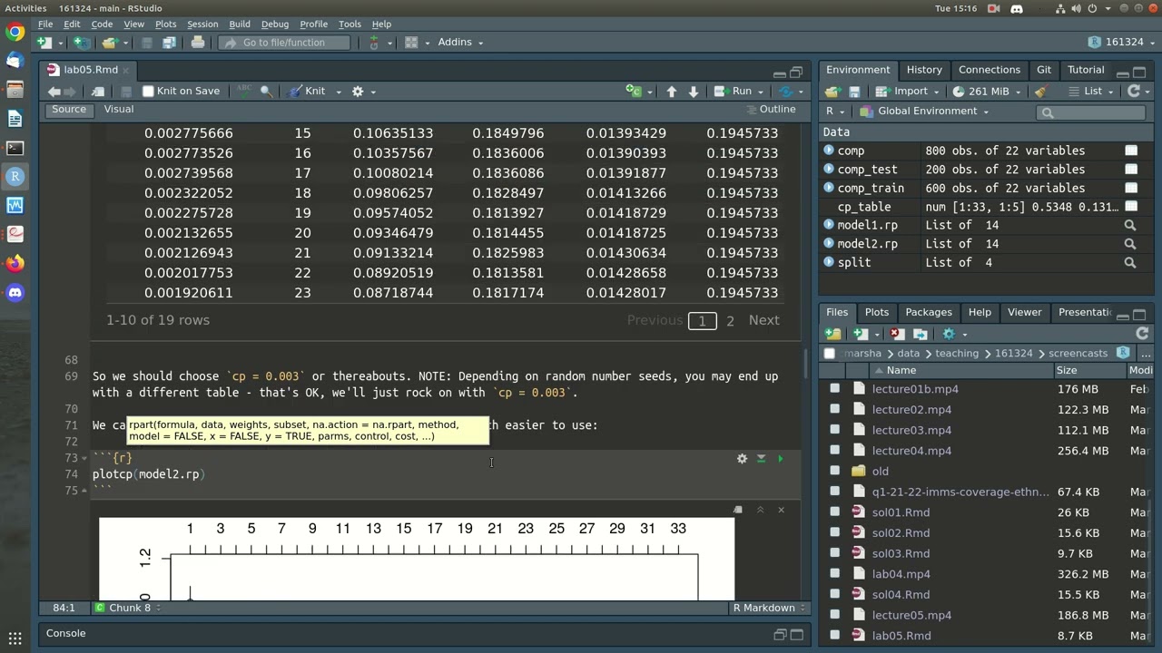Open Firefox from the Ubuntu dock
The height and width of the screenshot is (653, 1162).
(15, 263)
